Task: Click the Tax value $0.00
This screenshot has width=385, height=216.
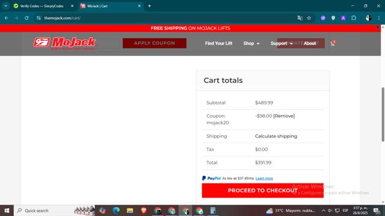Action: tap(261, 149)
